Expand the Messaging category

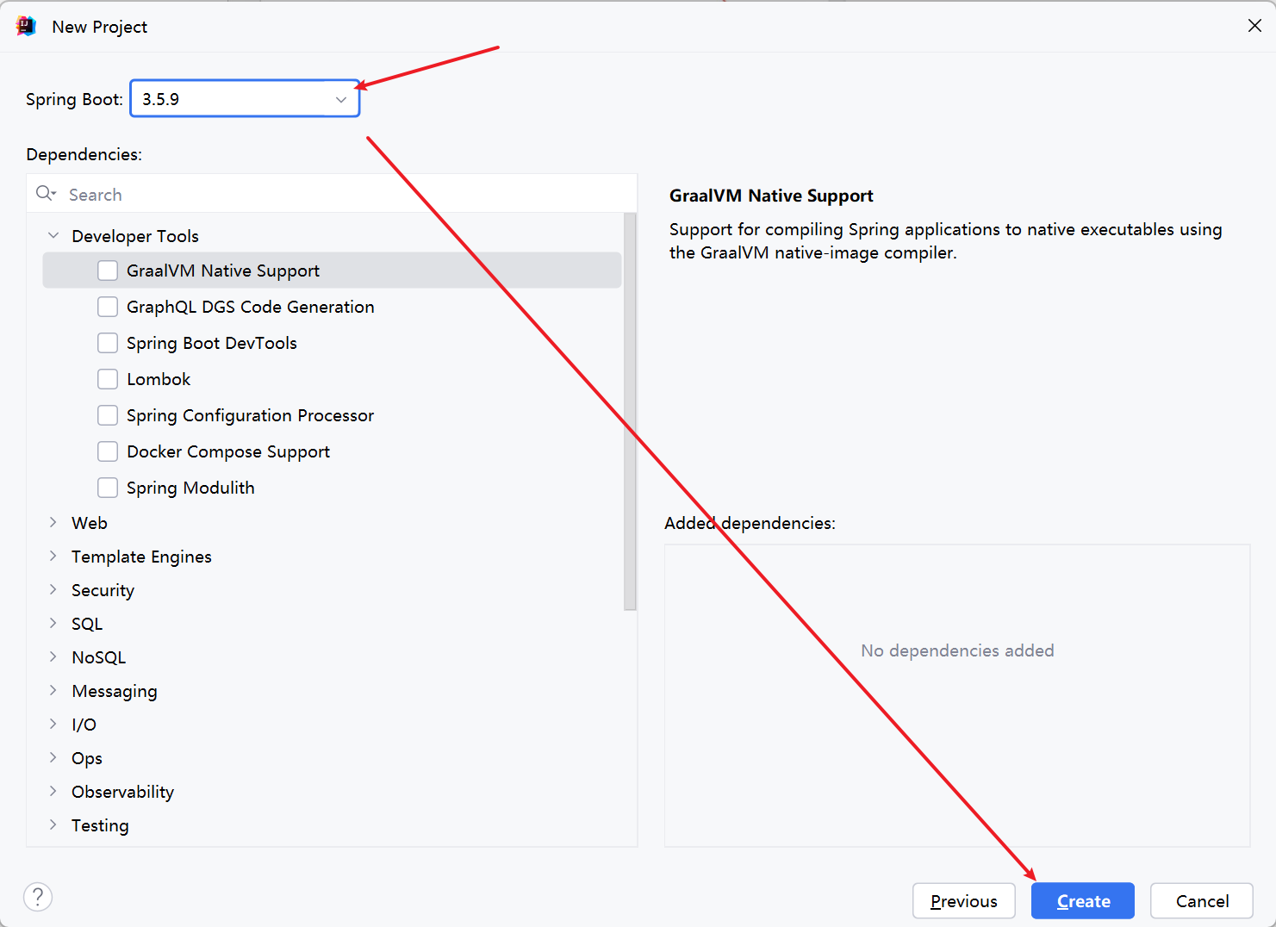(x=53, y=691)
